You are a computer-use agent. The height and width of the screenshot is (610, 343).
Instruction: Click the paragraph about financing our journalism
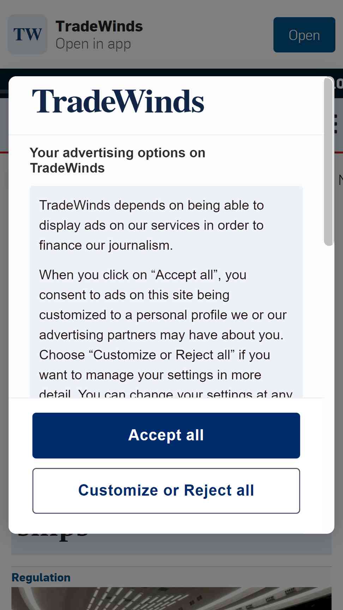(151, 225)
